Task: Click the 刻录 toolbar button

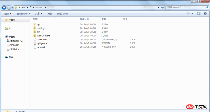Action: coord(50,14)
